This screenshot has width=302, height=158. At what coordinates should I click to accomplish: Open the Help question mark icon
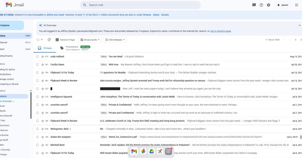point(261,5)
